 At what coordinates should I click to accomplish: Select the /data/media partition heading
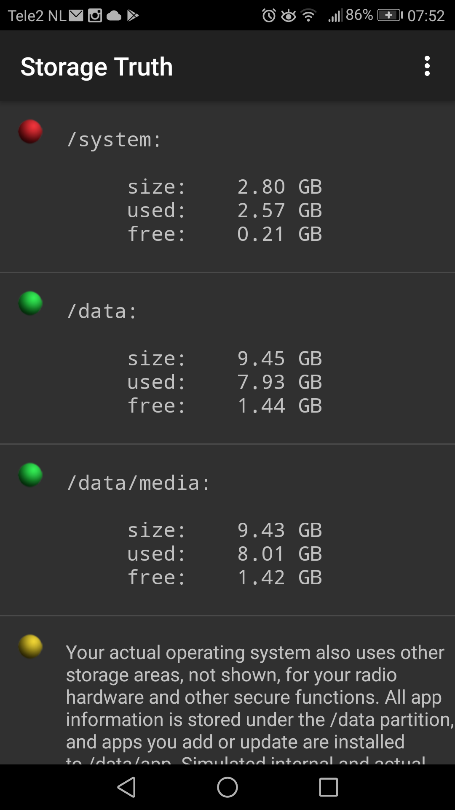138,483
